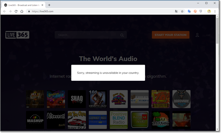The height and width of the screenshot is (133, 221).
Task: Click the browser back arrow
Action: click(x=4, y=11)
